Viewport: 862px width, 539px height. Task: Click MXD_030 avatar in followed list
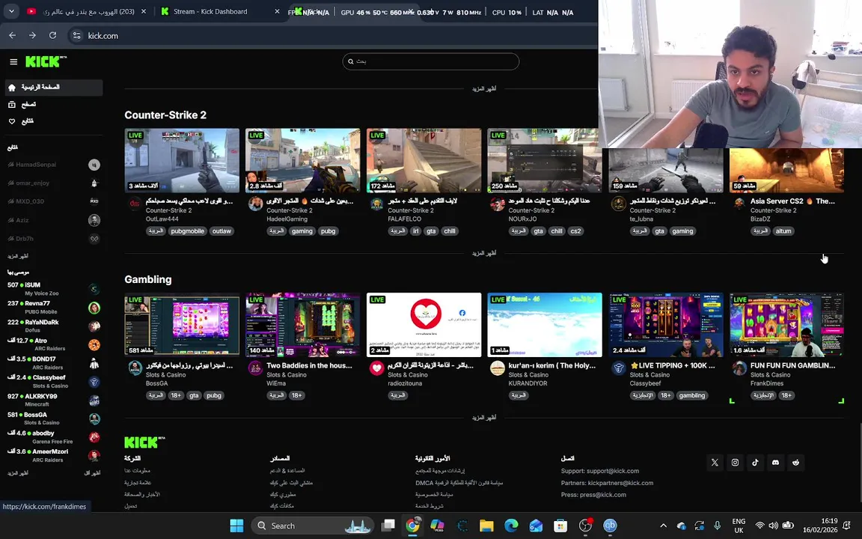(94, 201)
